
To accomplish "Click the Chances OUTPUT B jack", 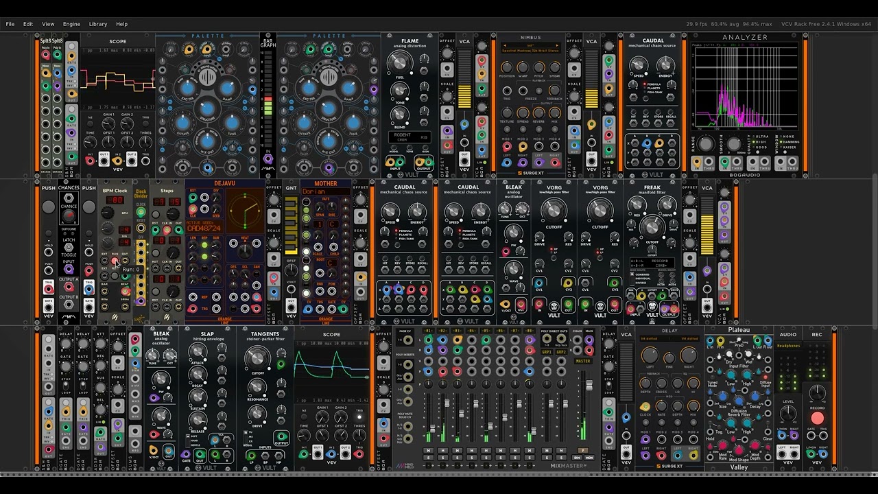I will (x=69, y=305).
